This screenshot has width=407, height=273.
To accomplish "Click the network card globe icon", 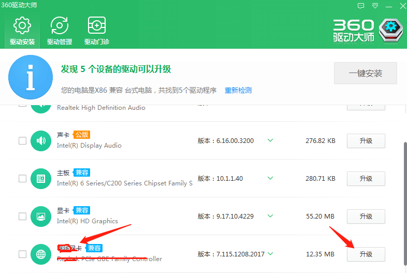I will [41, 254].
